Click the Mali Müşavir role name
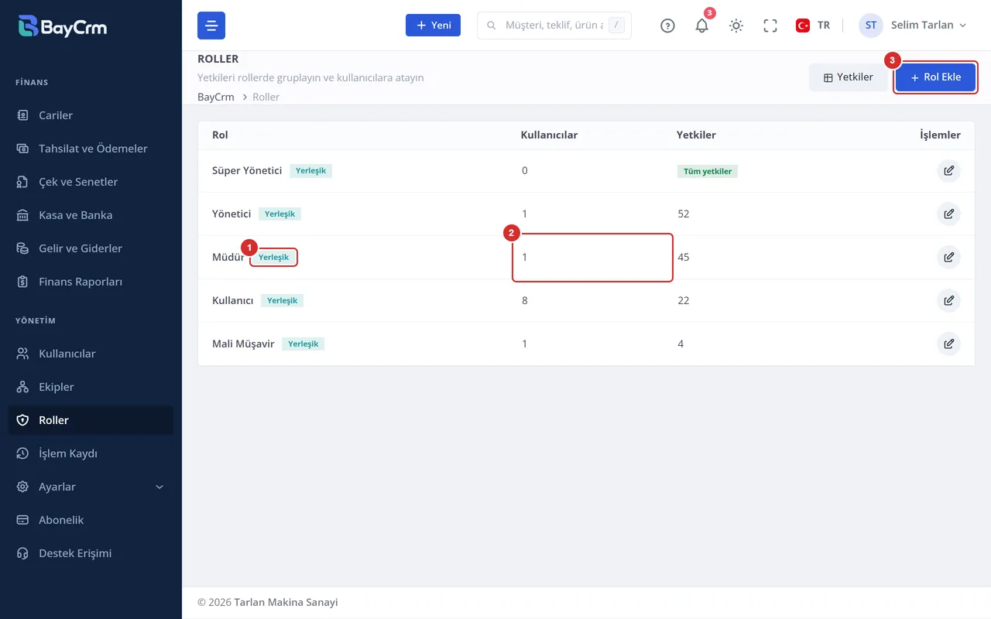 (x=243, y=344)
